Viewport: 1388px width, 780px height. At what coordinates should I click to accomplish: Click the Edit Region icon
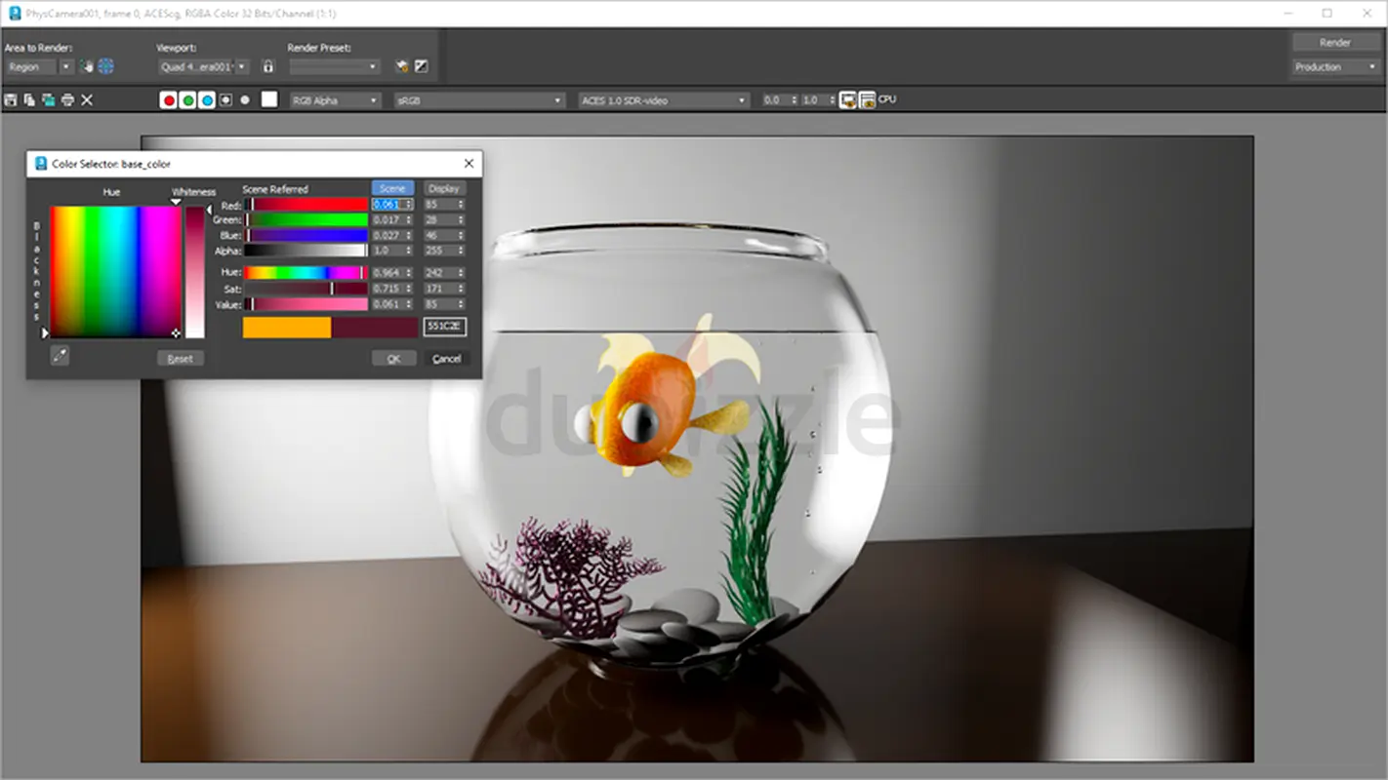coord(88,67)
